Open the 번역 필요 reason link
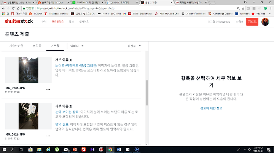Viewport: 274px width, 153px height. point(62,124)
